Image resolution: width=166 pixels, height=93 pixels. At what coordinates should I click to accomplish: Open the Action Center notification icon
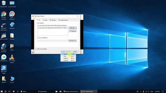coord(163,91)
